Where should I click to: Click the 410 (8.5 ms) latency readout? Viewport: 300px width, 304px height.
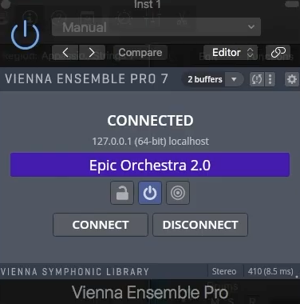[x=270, y=271]
